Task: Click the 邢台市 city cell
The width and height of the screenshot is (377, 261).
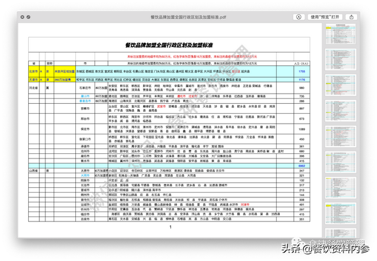Action: pyautogui.click(x=85, y=118)
